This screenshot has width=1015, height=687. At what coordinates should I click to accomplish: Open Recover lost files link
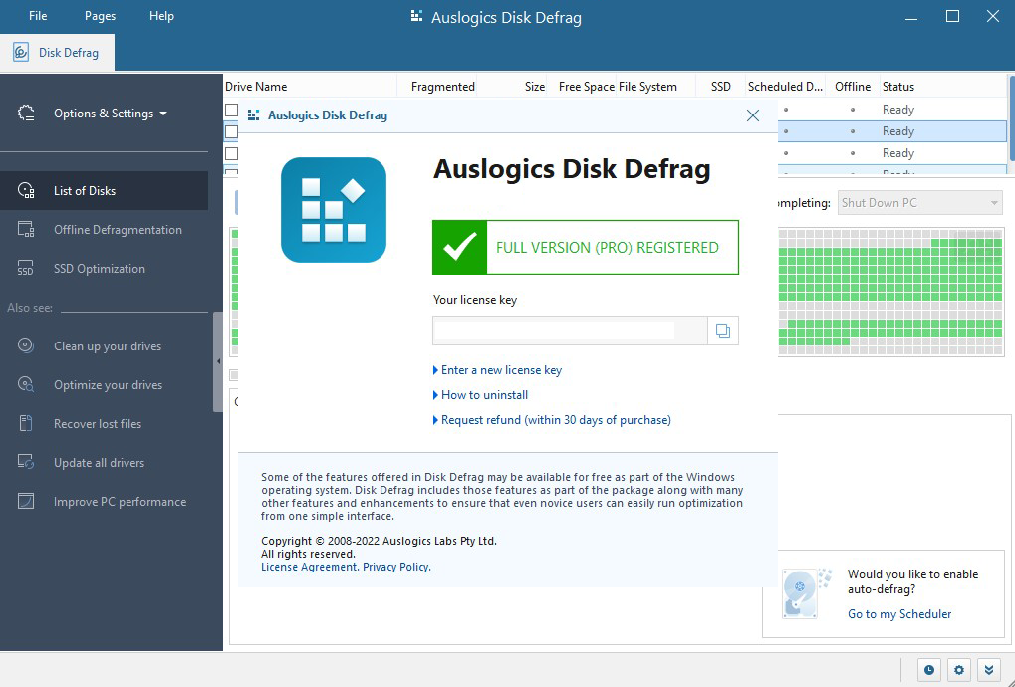point(97,424)
